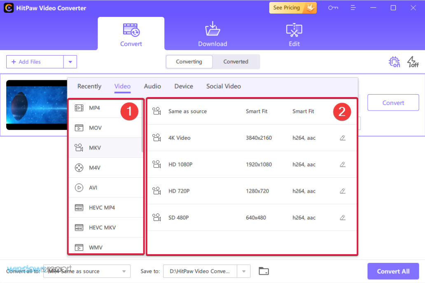
Task: Select the 4K Video preset
Action: pos(252,138)
